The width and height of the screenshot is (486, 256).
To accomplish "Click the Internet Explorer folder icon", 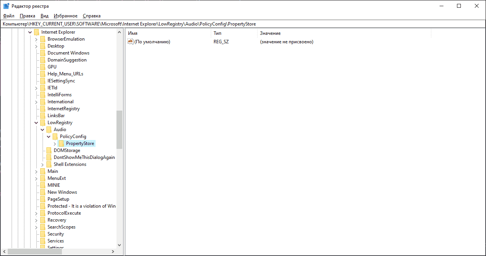I will pyautogui.click(x=36, y=32).
